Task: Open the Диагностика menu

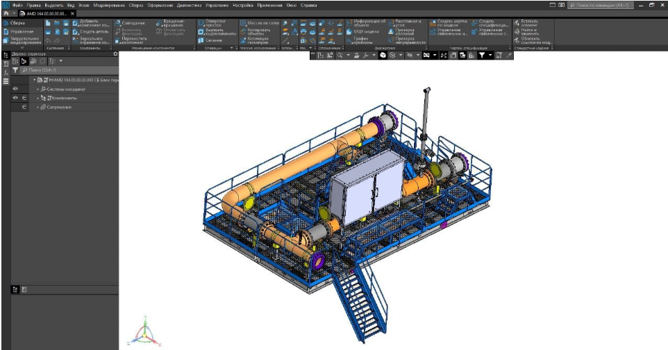Action: click(189, 6)
